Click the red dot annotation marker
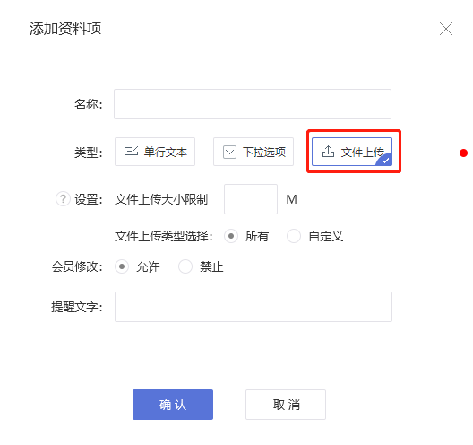The image size is (473, 445). coord(463,153)
